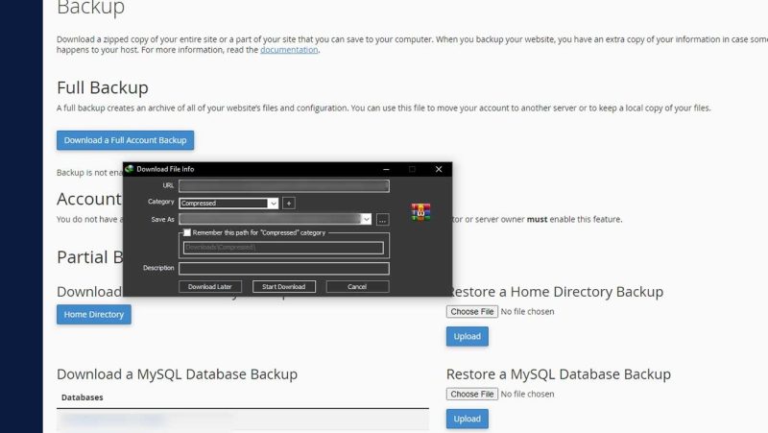Choose File for Home Directory restore
The image size is (768, 433).
coord(471,311)
